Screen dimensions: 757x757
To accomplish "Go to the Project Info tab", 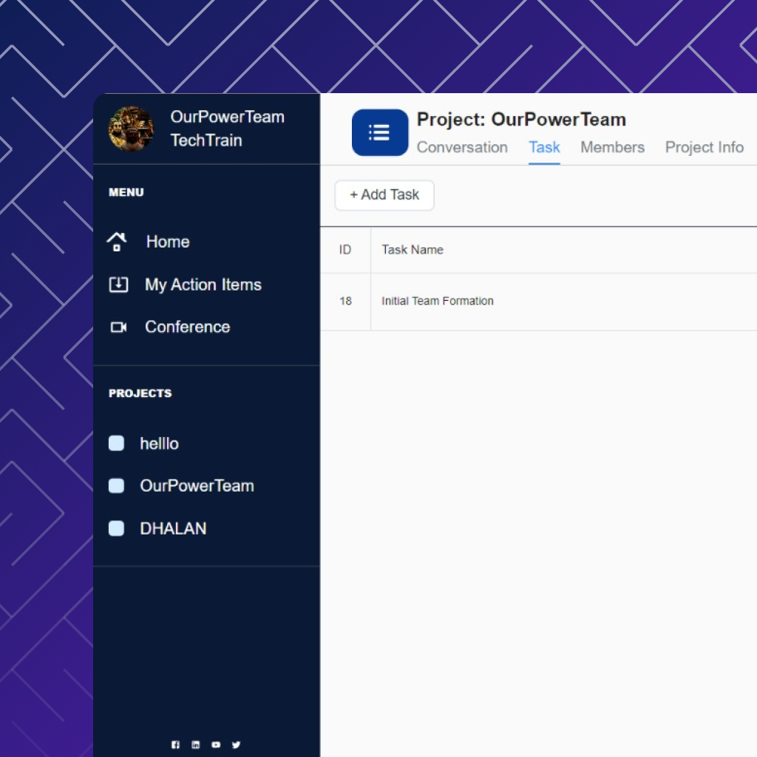I will point(704,147).
